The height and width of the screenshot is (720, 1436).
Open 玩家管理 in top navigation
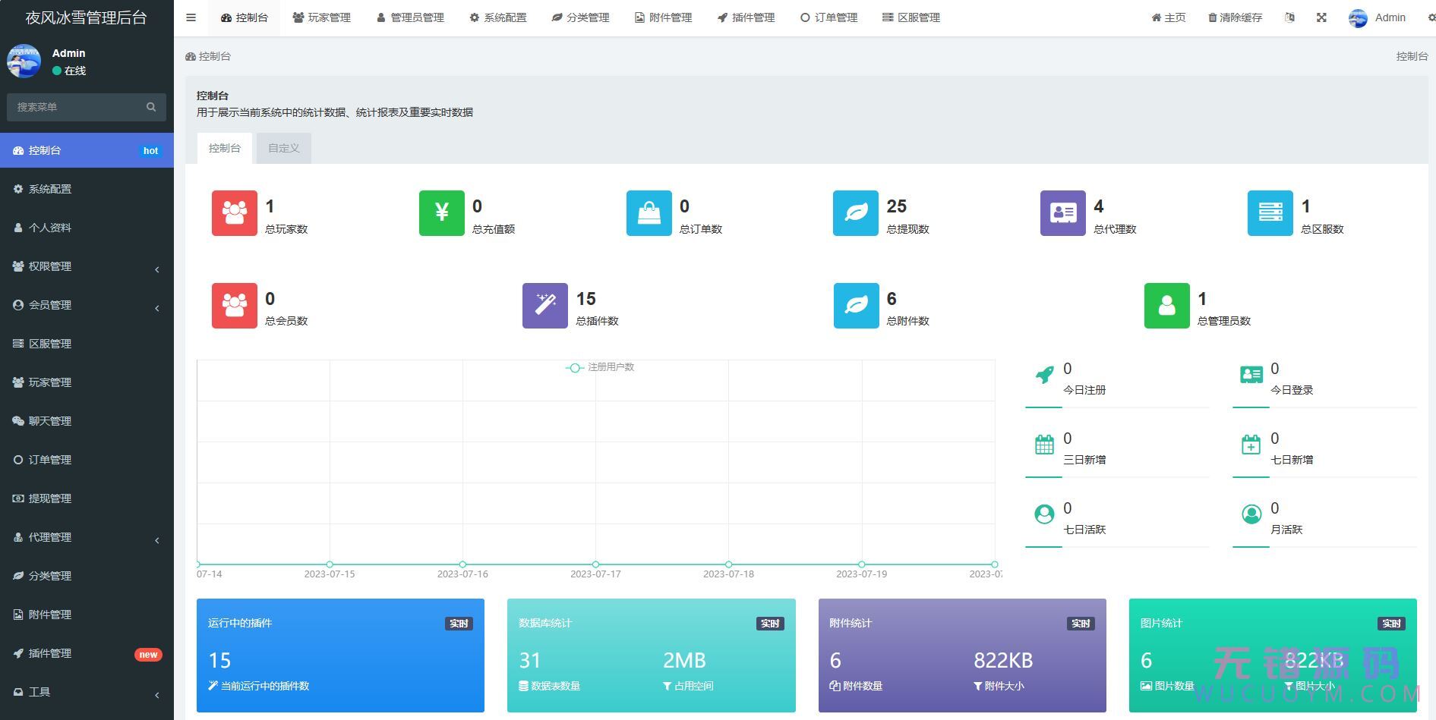pyautogui.click(x=321, y=17)
